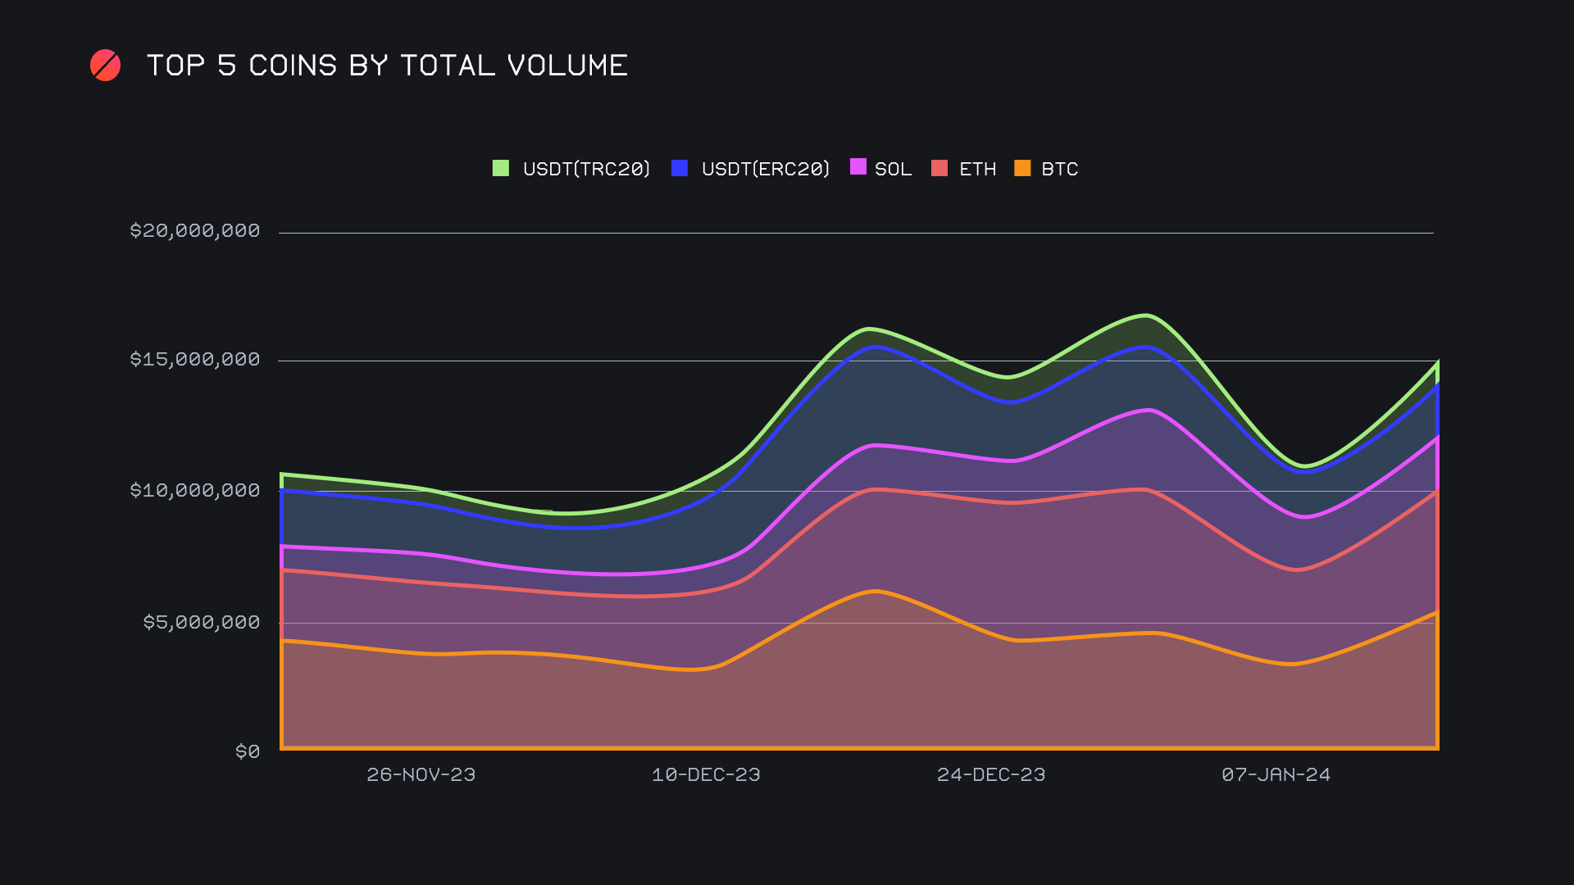Hide the BTC series via legend label
This screenshot has width=1574, height=885.
[x=1059, y=169]
